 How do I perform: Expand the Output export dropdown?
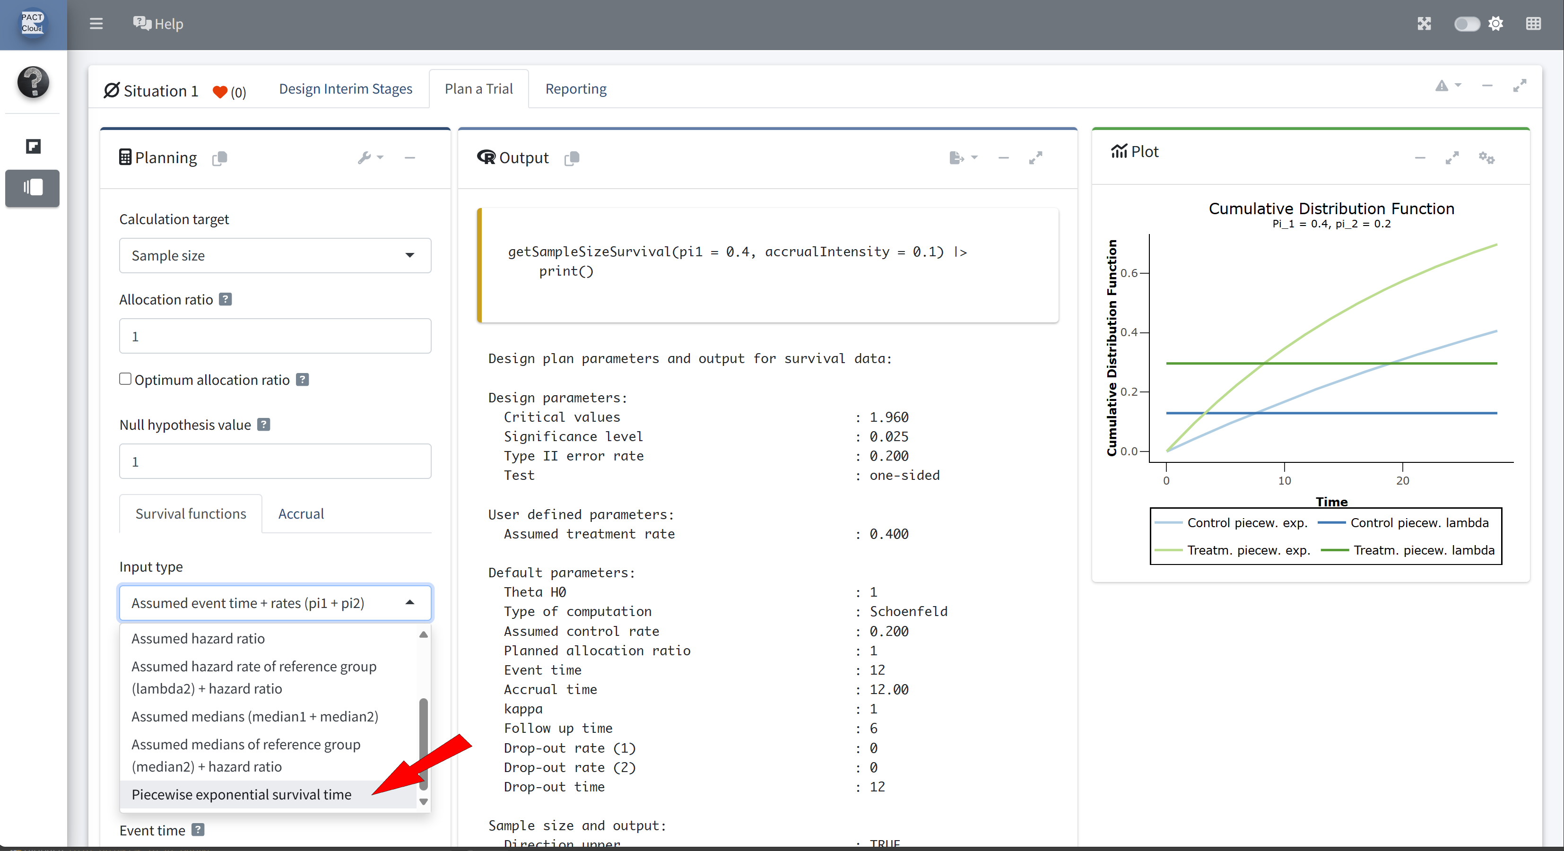click(x=963, y=158)
